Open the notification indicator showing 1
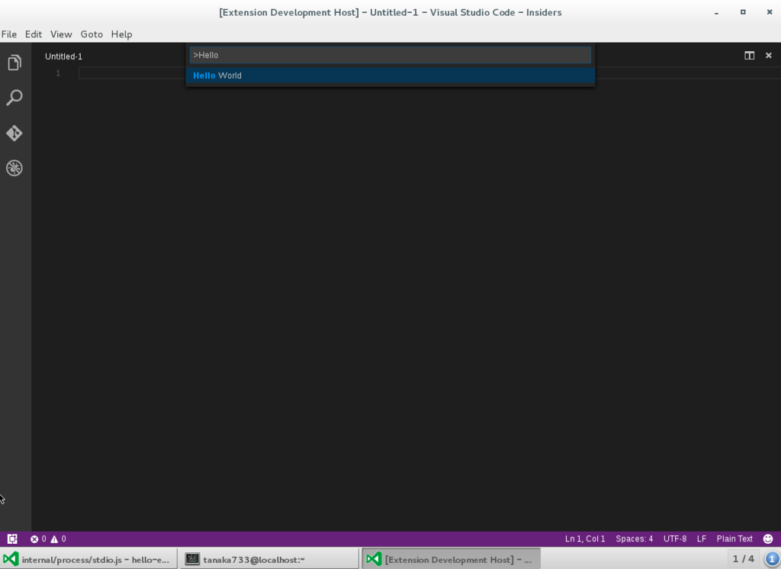 click(x=772, y=559)
